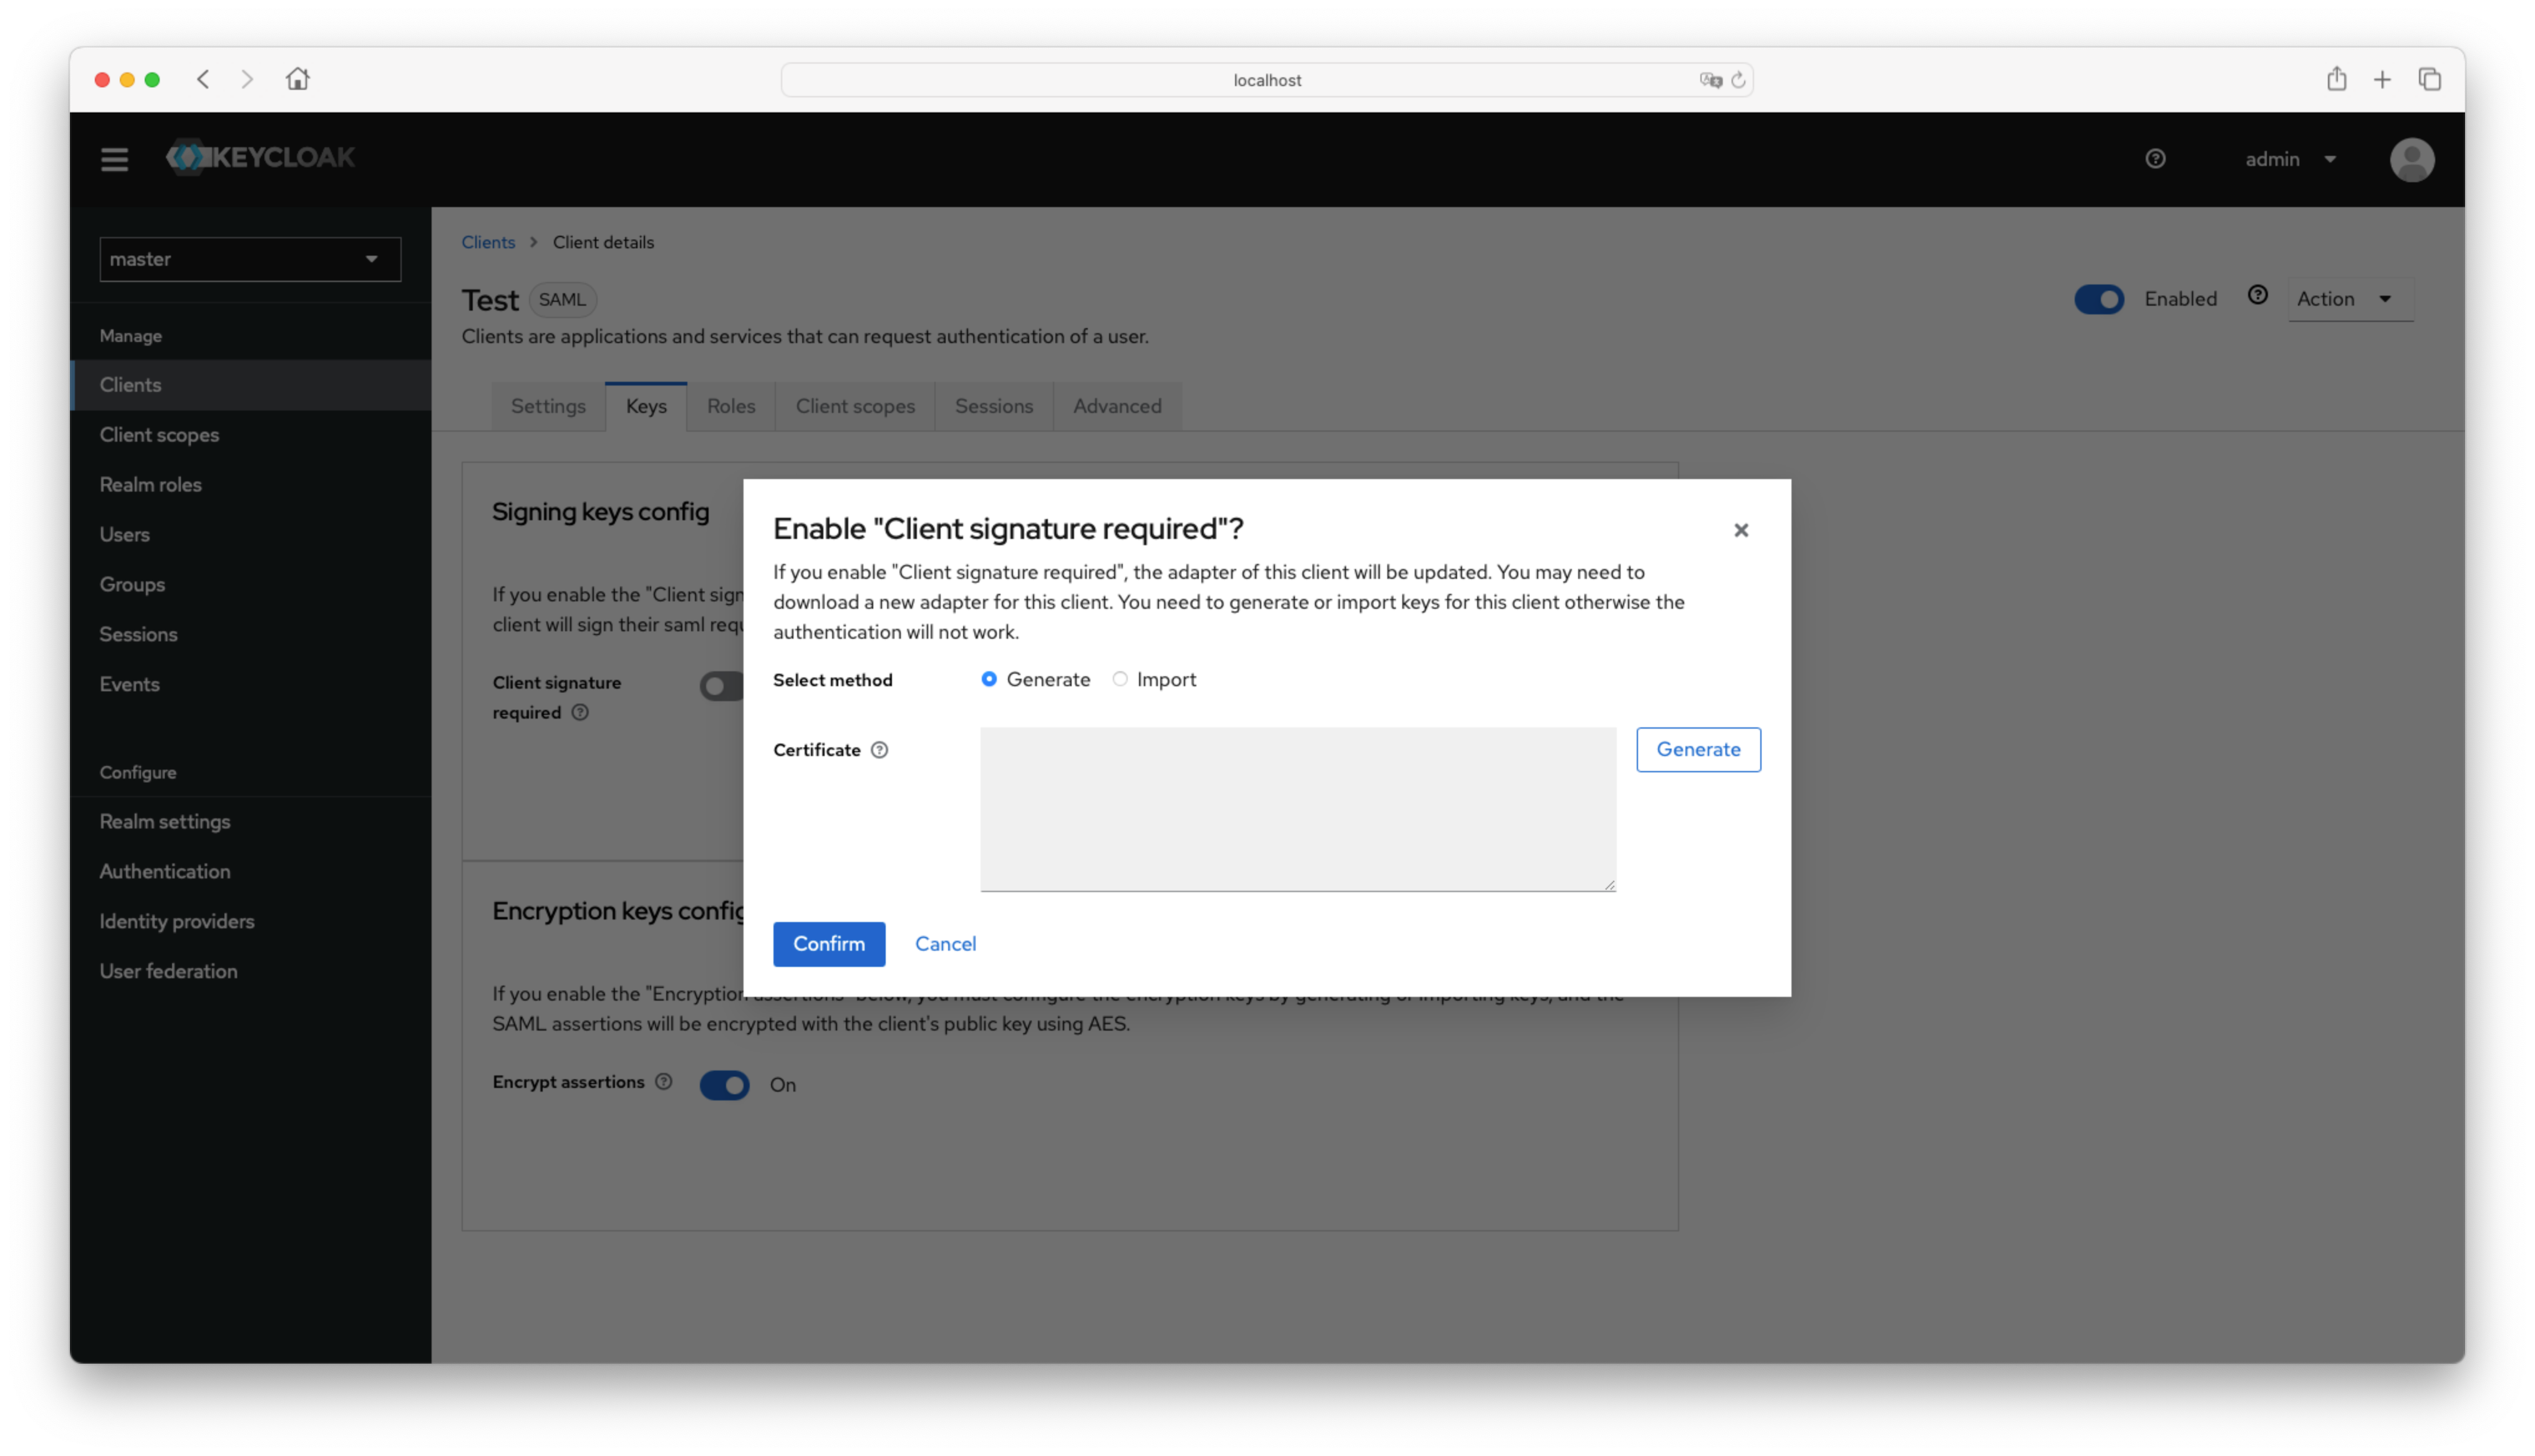Click inside the Certificate text area
Screen dimensions: 2535x1456
pos(1297,809)
